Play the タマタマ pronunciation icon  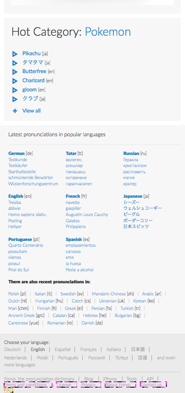tap(15, 63)
